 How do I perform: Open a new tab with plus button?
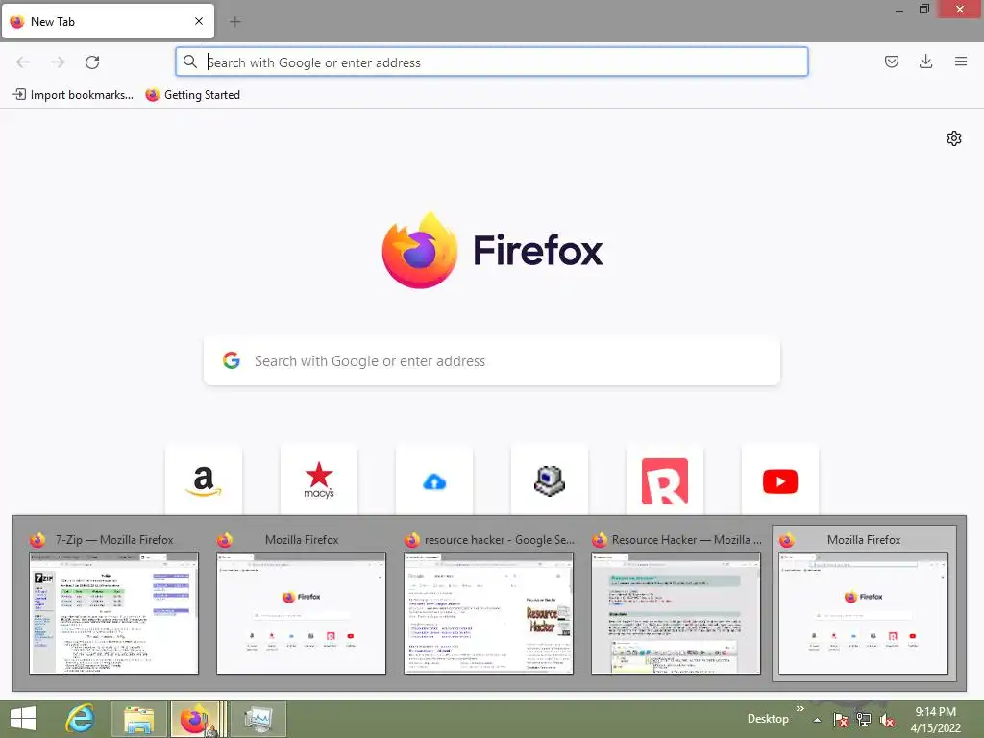(234, 22)
